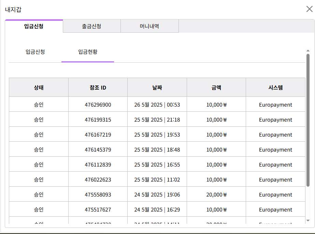Click the 참조 ID column header
The image size is (315, 234).
point(98,88)
